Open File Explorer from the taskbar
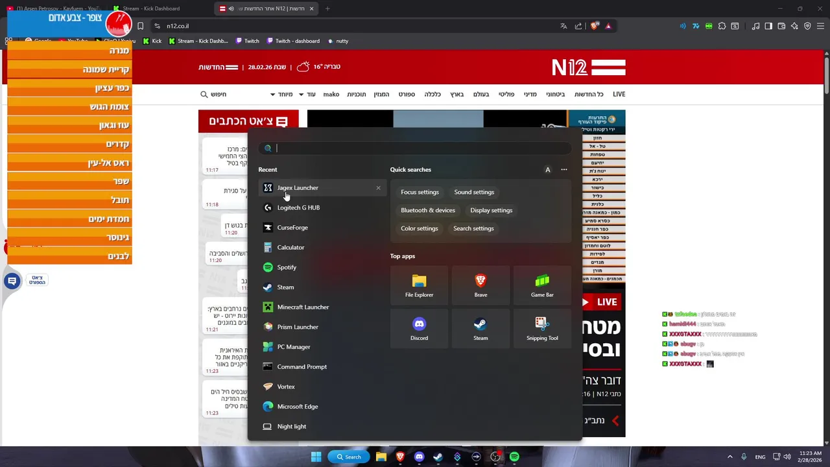This screenshot has height=467, width=830. click(381, 457)
